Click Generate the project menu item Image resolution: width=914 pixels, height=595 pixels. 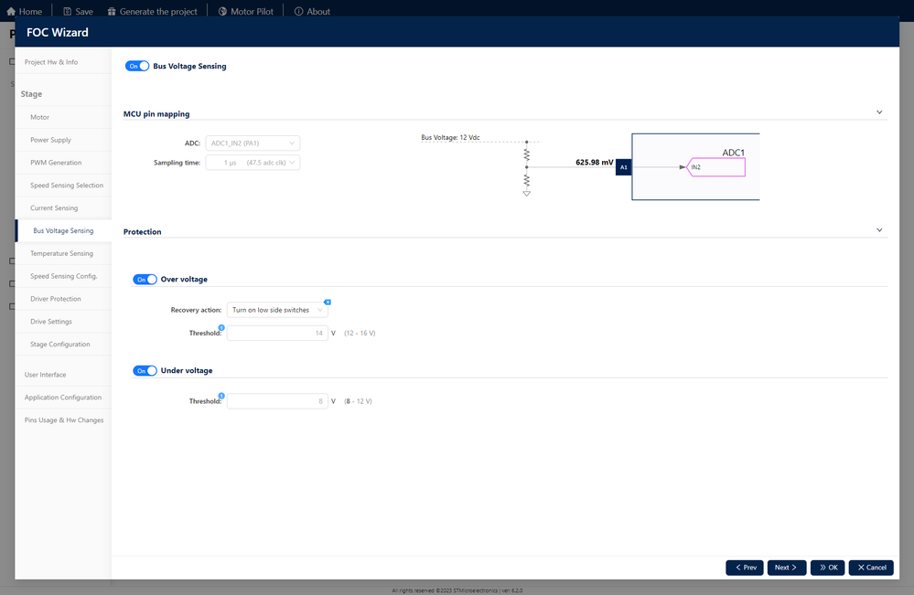(x=152, y=12)
